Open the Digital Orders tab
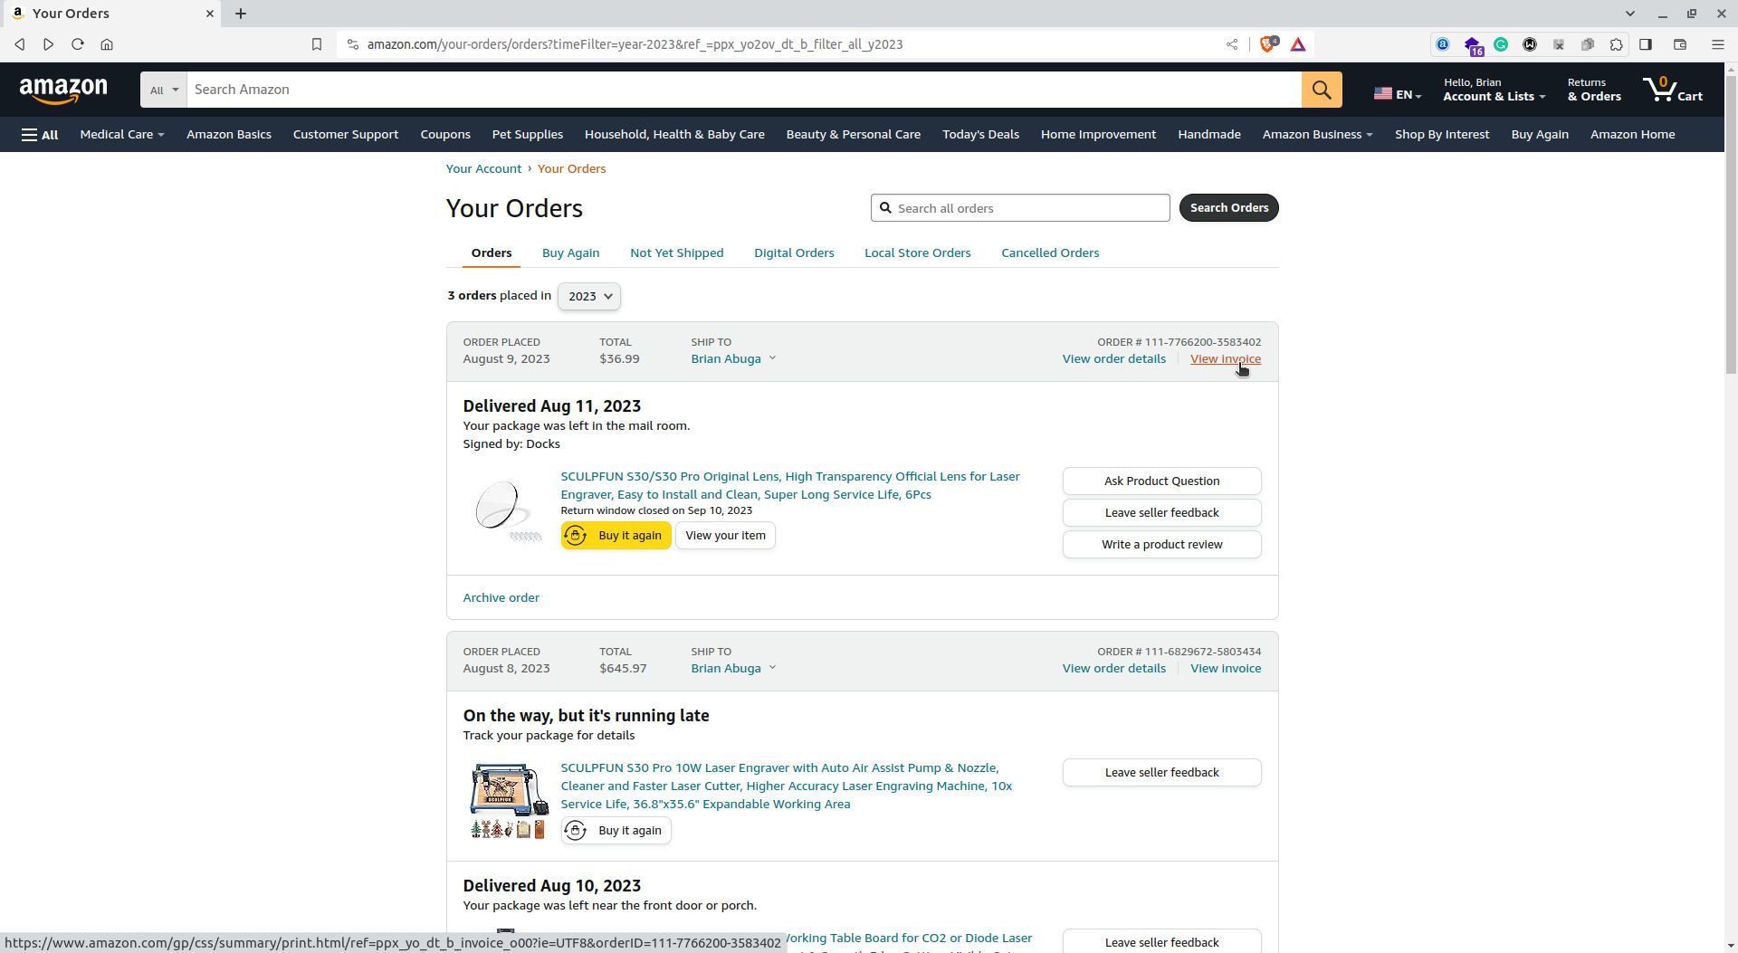1738x953 pixels. [794, 253]
